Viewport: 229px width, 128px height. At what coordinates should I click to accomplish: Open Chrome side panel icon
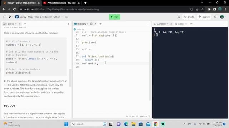tap(215, 9)
